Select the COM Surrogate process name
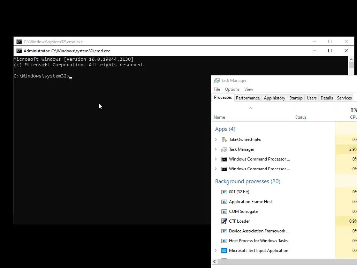 pyautogui.click(x=243, y=211)
